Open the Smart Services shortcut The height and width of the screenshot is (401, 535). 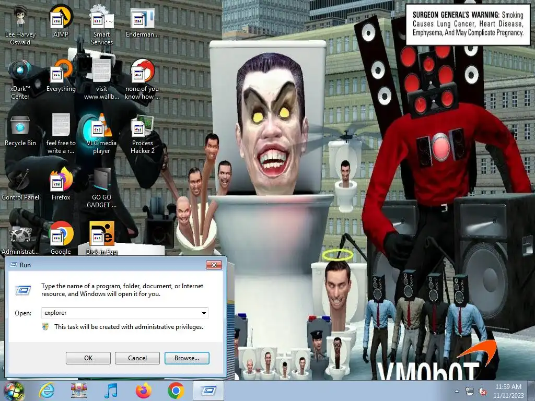point(102,25)
